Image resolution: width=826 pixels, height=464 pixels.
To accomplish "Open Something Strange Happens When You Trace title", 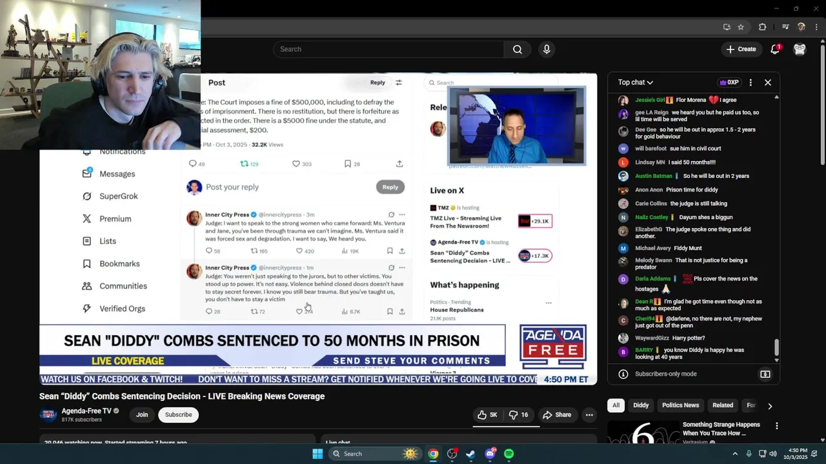I will tap(721, 429).
